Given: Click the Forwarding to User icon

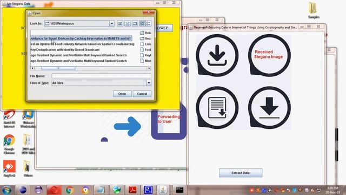Looking at the screenshot, I should point(169,121).
